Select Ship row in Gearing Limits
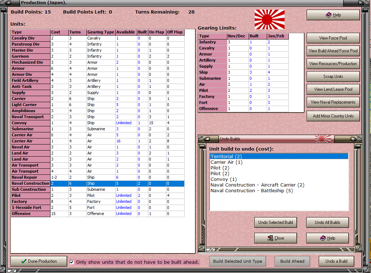This screenshot has width=371, height=273. (x=243, y=73)
